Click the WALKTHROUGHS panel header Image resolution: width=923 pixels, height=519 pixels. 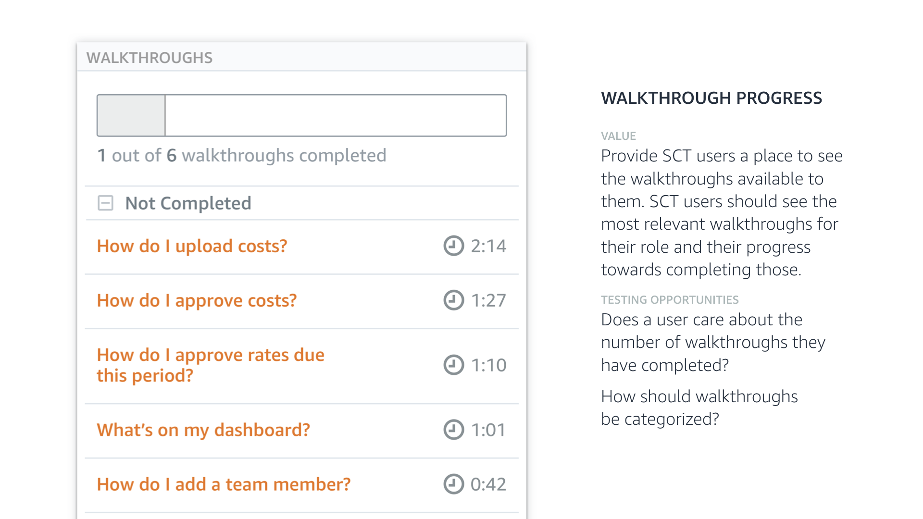[150, 58]
